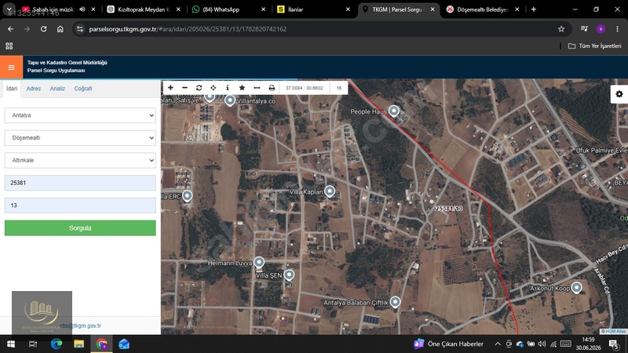Image resolution: width=628 pixels, height=353 pixels.
Task: Open a new browser tab
Action: (534, 9)
